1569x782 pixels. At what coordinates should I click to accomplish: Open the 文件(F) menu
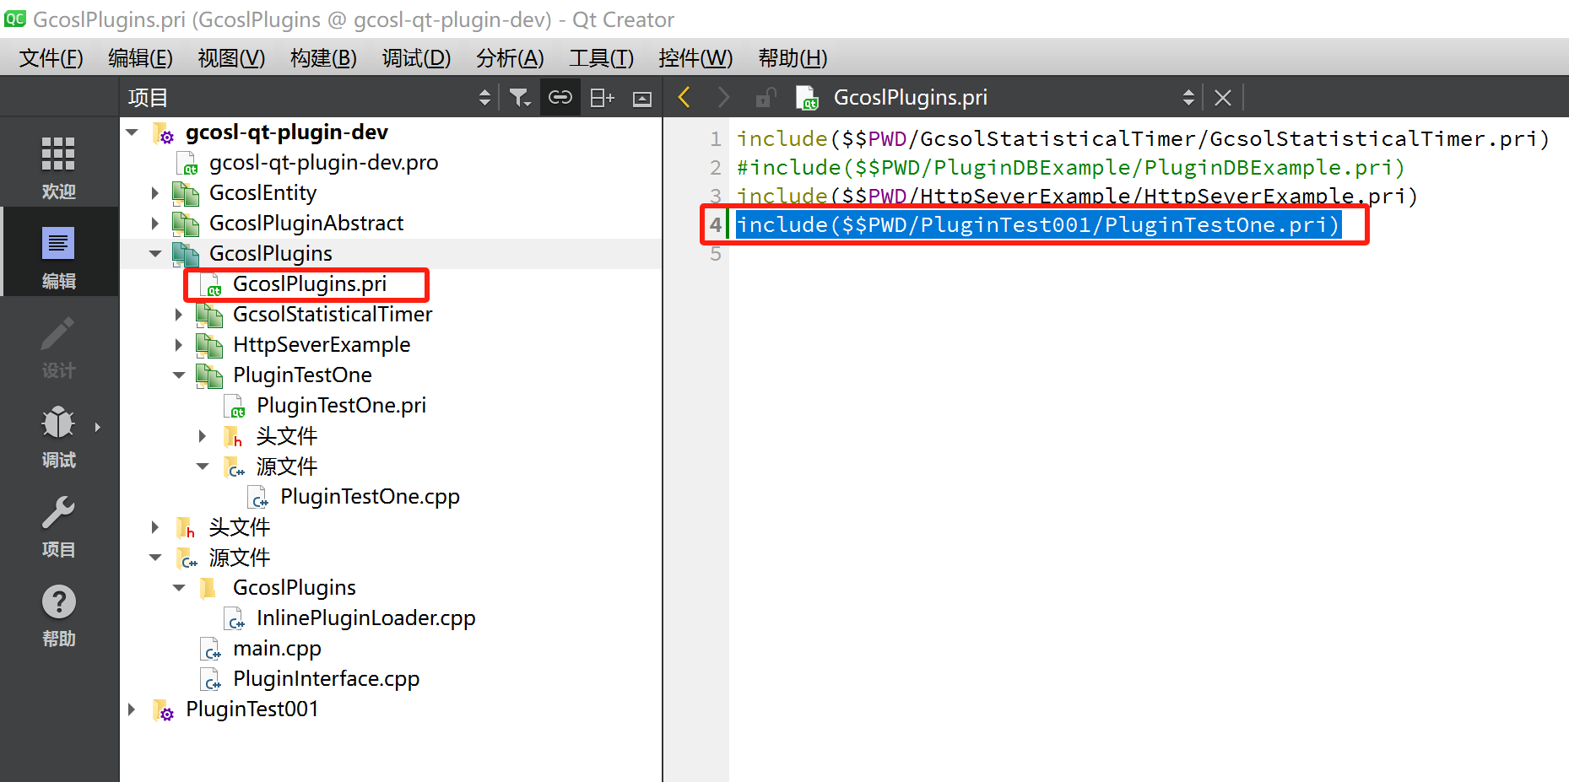(x=51, y=57)
